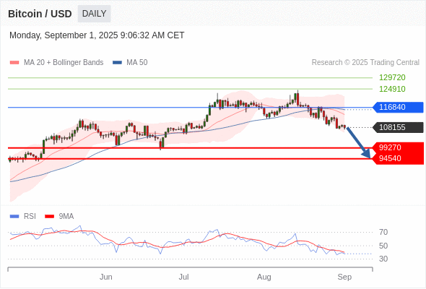Screen dimensions: 426x289
Task: Click the red 99270 support price tag
Action: click(x=398, y=147)
